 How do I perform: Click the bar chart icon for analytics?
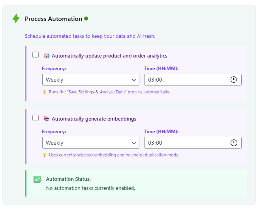point(47,56)
